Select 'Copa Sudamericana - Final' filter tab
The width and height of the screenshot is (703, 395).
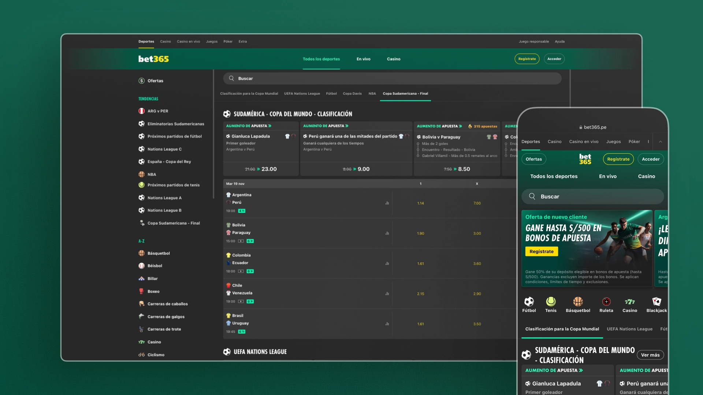405,94
